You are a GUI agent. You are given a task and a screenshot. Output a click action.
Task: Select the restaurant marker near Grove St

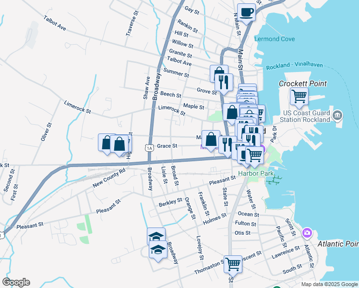pos(224,82)
